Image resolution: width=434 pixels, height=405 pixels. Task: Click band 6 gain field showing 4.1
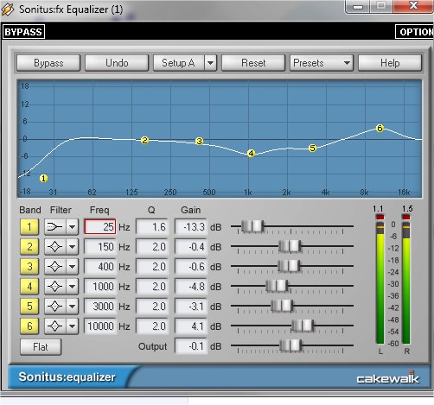click(x=191, y=326)
